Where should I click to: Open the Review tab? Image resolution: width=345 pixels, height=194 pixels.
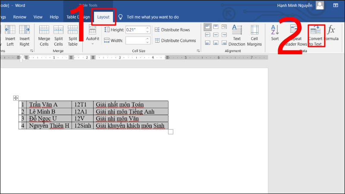click(x=19, y=17)
